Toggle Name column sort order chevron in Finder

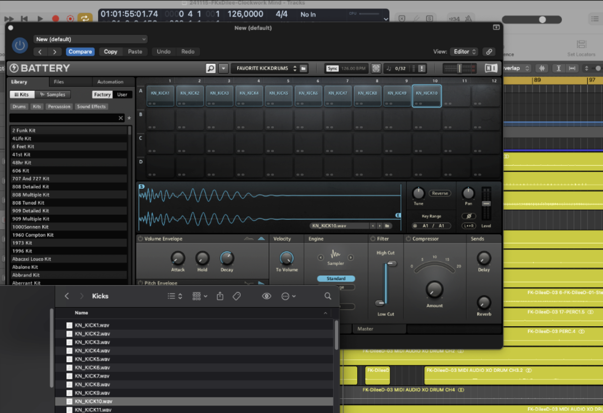tap(326, 313)
